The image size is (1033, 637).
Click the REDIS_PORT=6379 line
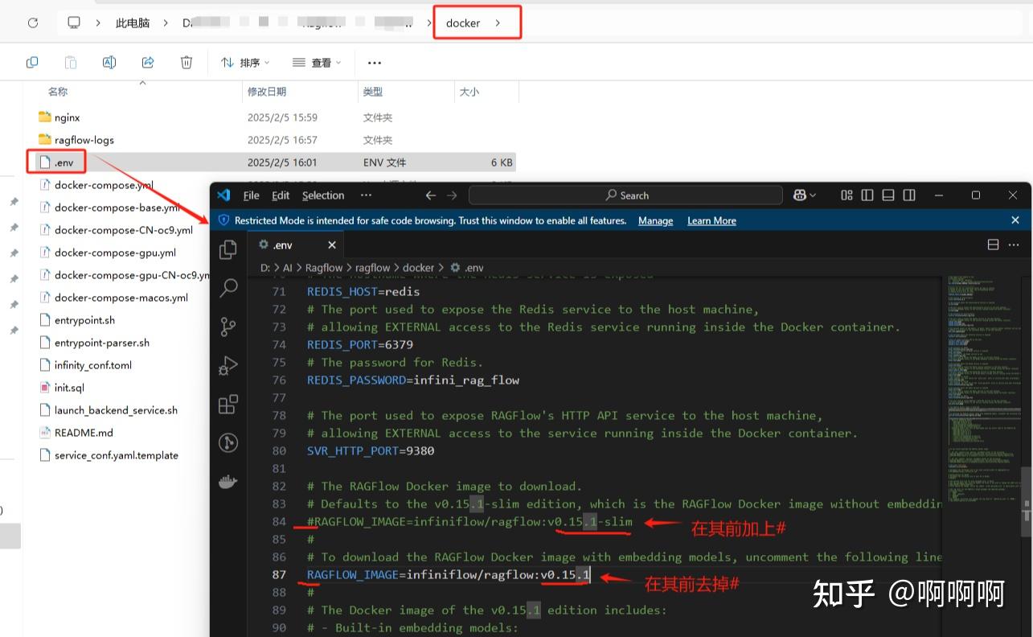coord(360,344)
